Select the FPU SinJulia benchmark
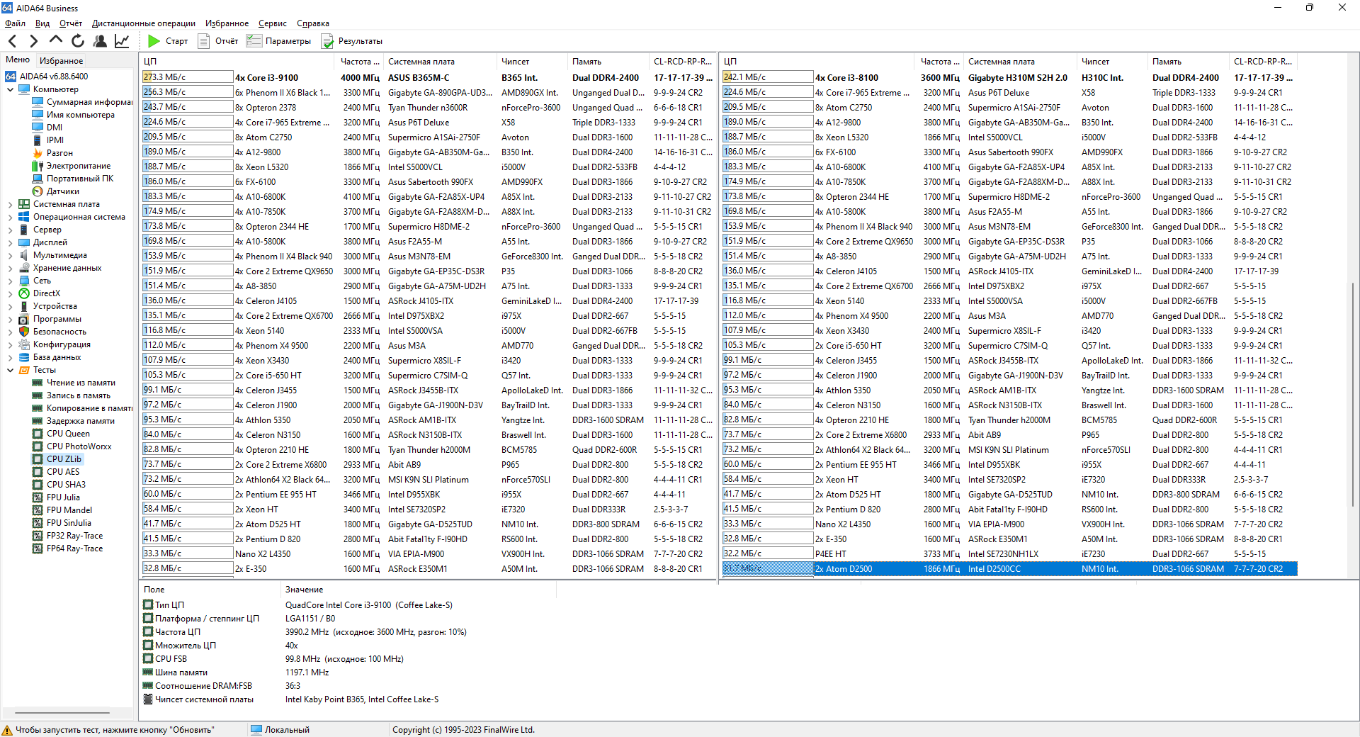 [62, 523]
